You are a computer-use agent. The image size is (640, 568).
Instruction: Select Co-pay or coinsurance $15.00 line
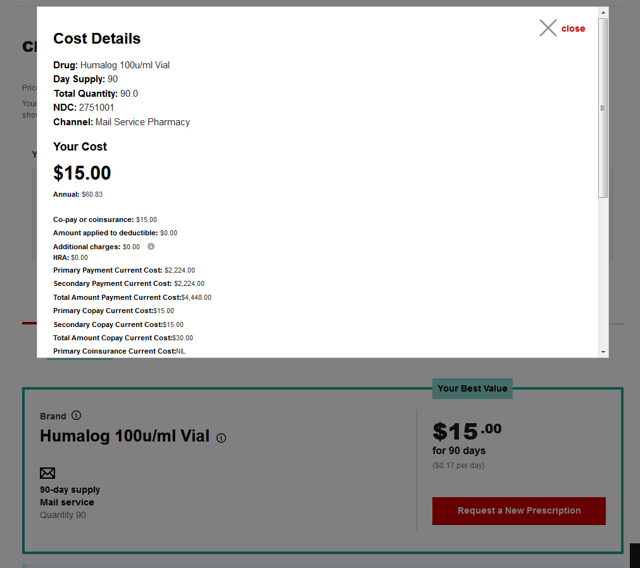click(105, 219)
